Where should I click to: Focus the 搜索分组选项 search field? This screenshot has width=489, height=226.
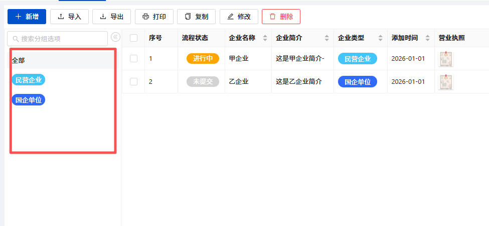[x=57, y=39]
